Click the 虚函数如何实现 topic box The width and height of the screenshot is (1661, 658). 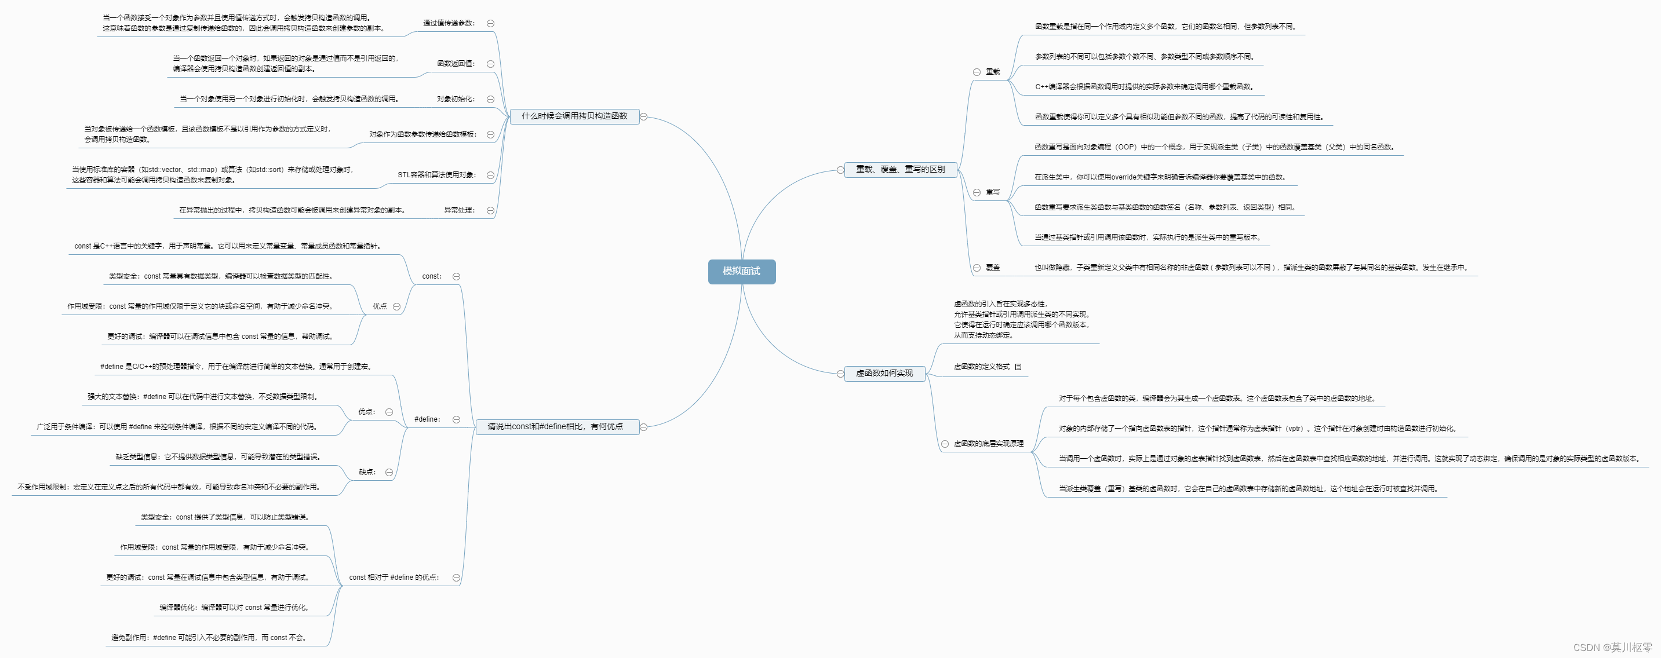(x=884, y=374)
